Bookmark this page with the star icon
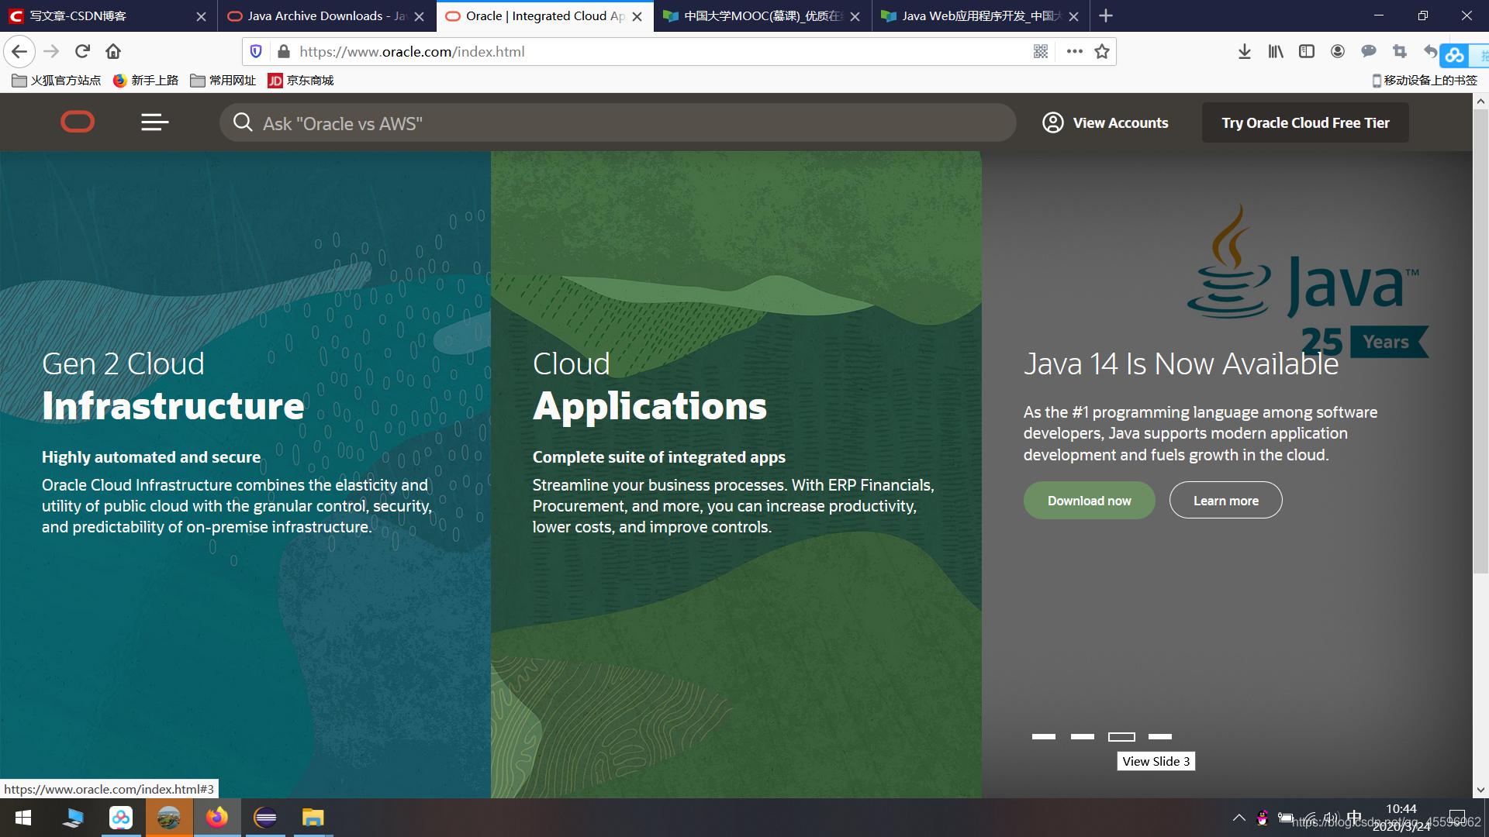 click(1102, 52)
